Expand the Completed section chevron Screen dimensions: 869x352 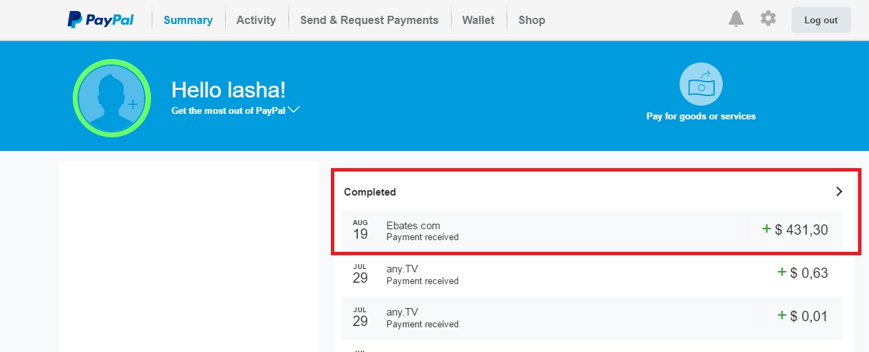[x=839, y=192]
